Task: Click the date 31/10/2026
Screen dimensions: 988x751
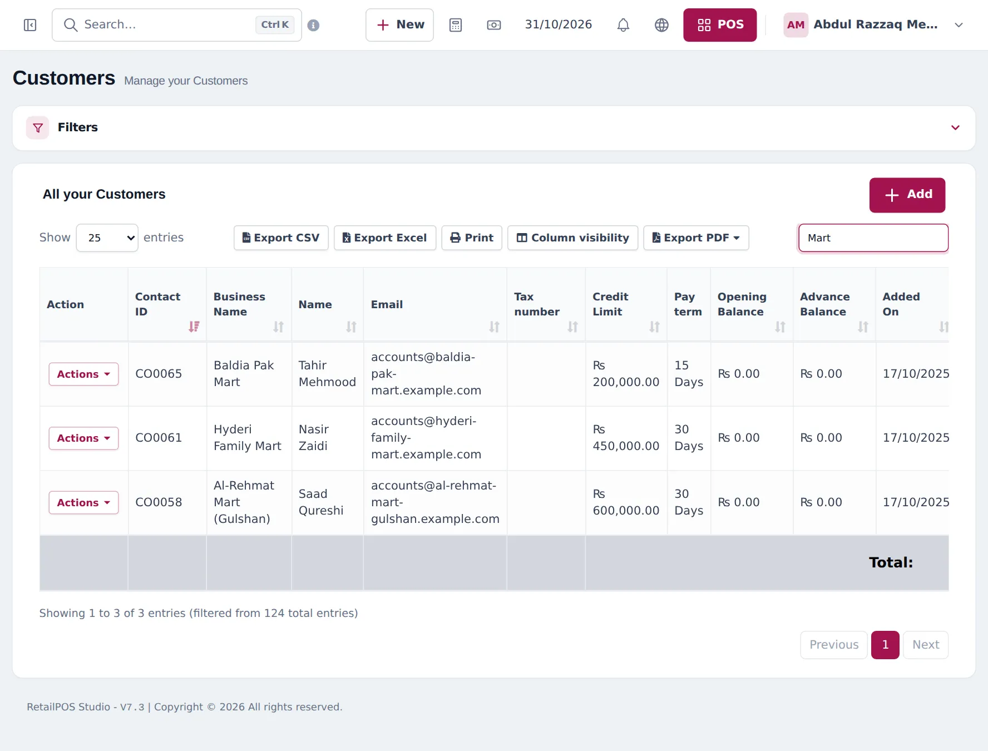Action: point(559,25)
